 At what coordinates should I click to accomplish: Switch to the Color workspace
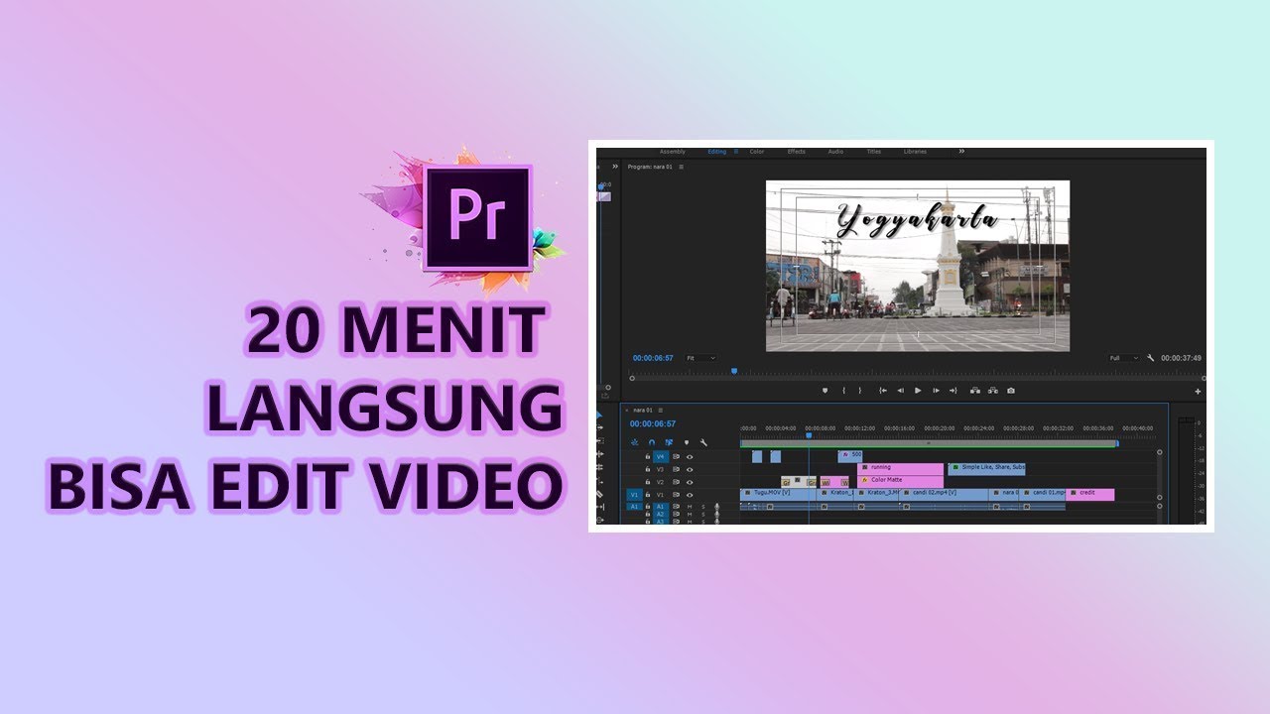pyautogui.click(x=757, y=152)
